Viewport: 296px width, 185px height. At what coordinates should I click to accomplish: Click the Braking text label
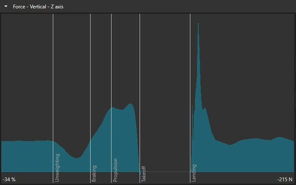[x=94, y=174]
